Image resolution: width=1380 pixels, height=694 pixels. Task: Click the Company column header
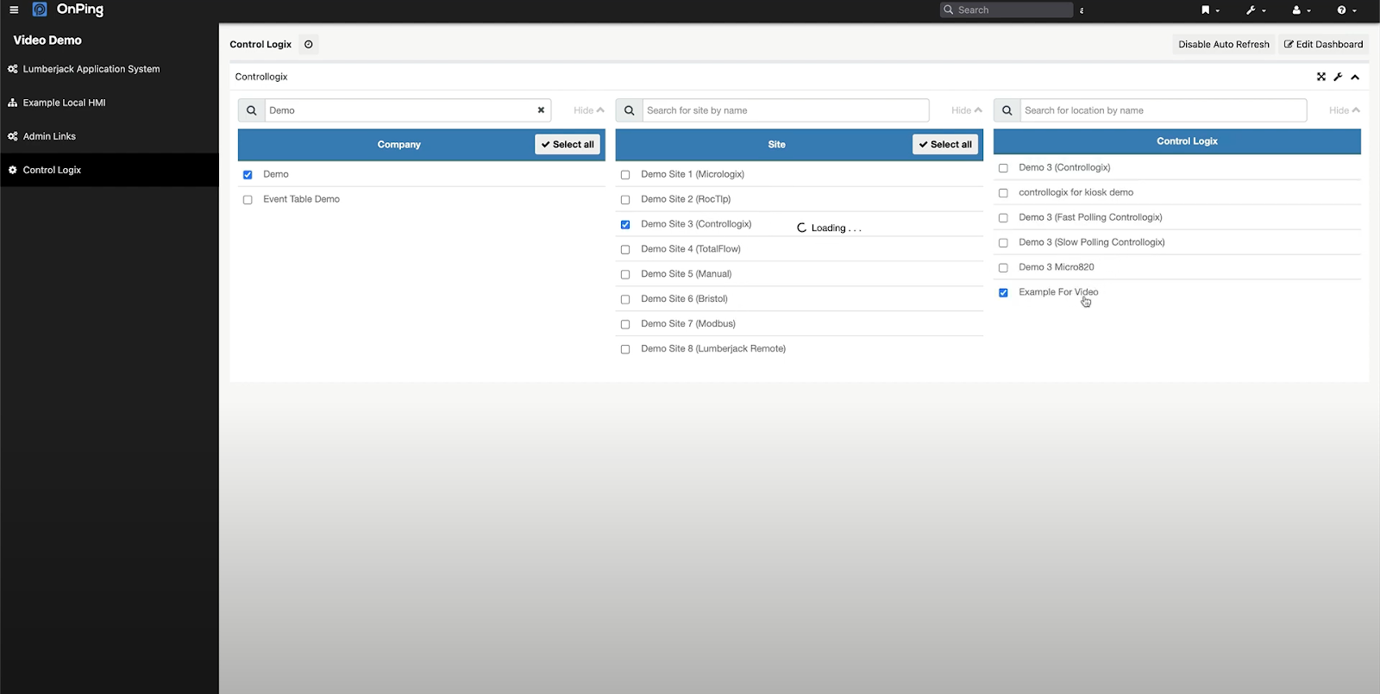tap(398, 145)
